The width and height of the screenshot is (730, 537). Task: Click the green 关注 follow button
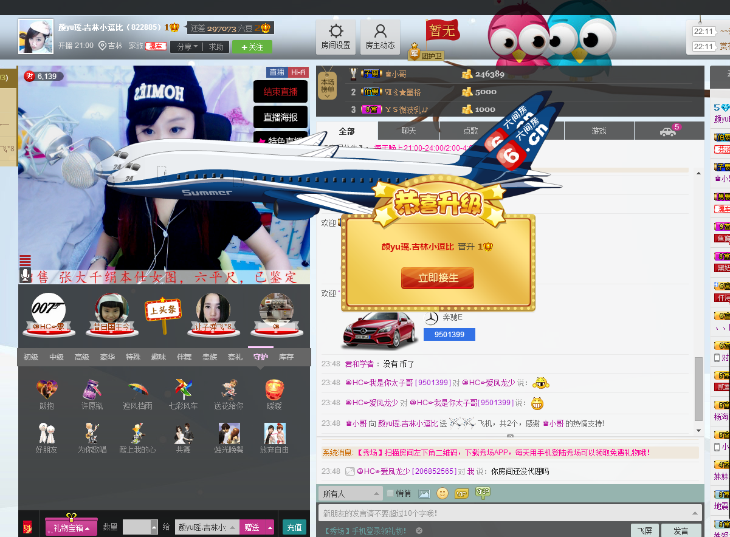[x=252, y=47]
